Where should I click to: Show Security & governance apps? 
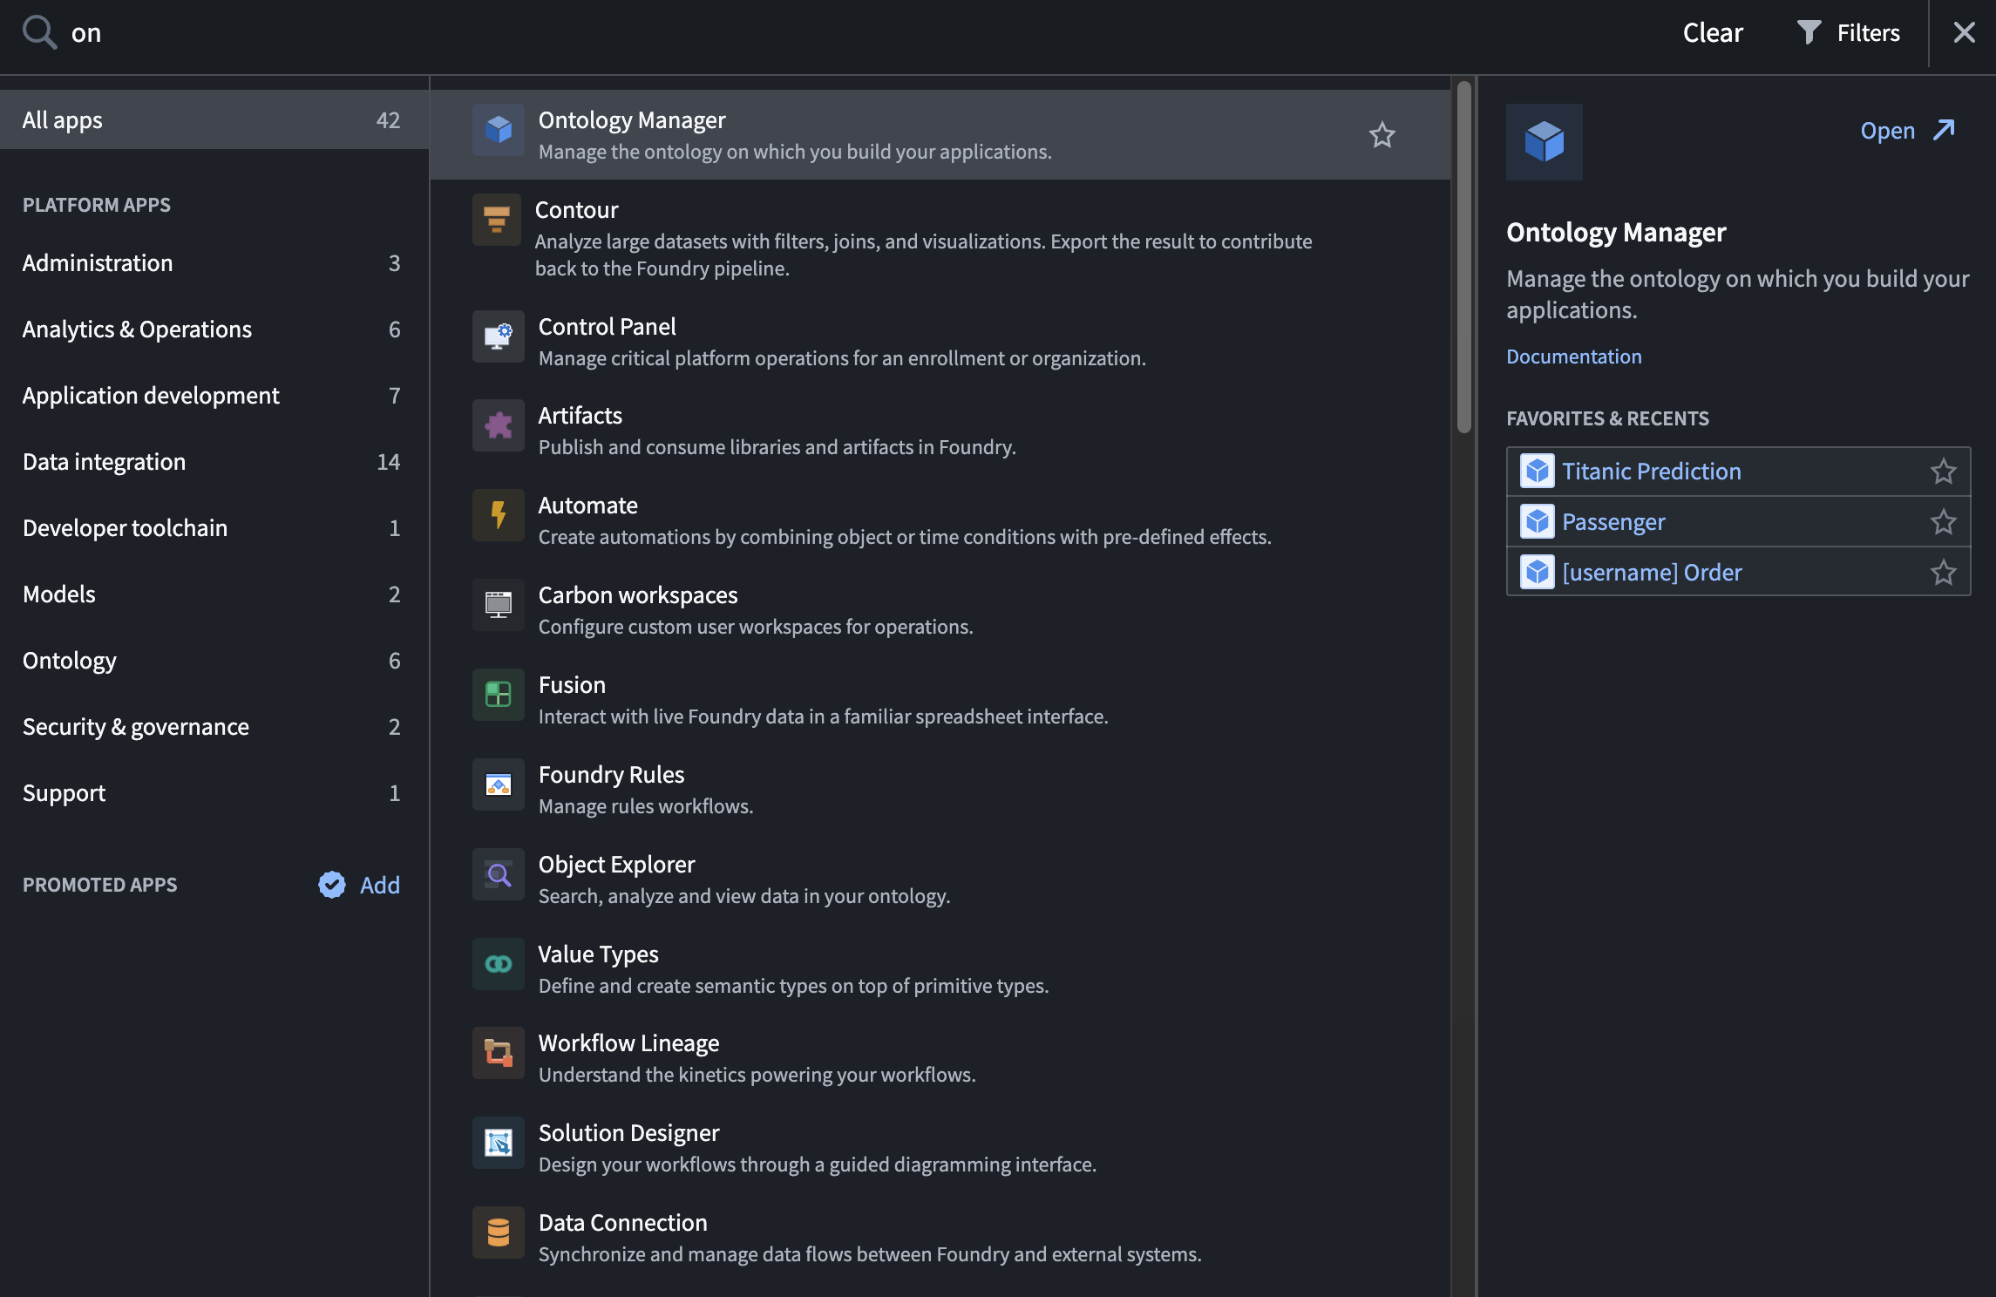[x=214, y=727]
